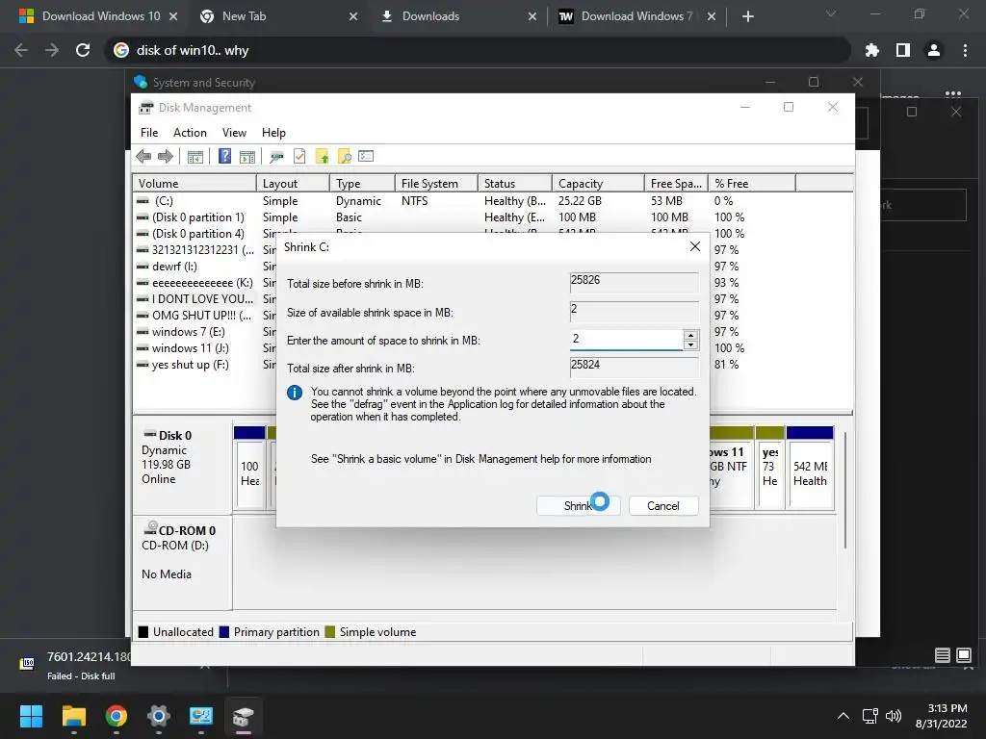This screenshot has height=739, width=986.
Task: Open Windows Start button on taskbar
Action: pyautogui.click(x=31, y=716)
